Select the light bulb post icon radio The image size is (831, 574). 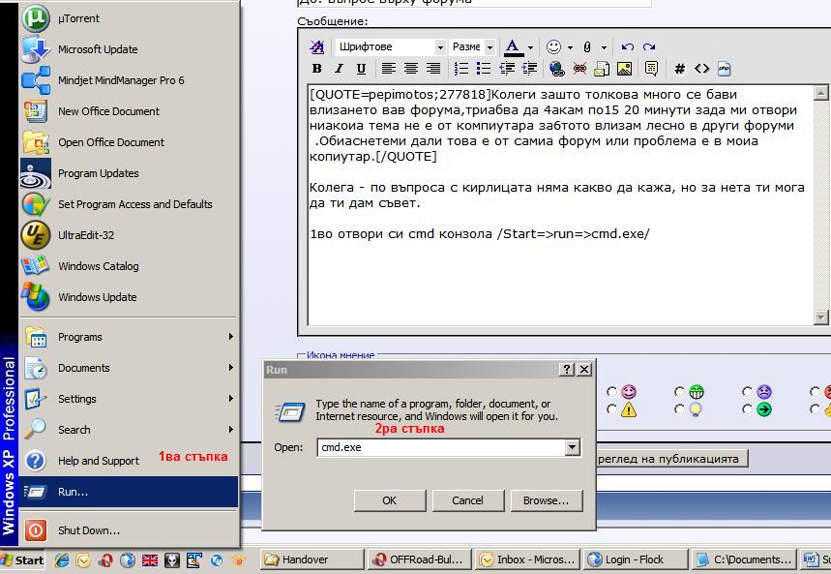[679, 409]
